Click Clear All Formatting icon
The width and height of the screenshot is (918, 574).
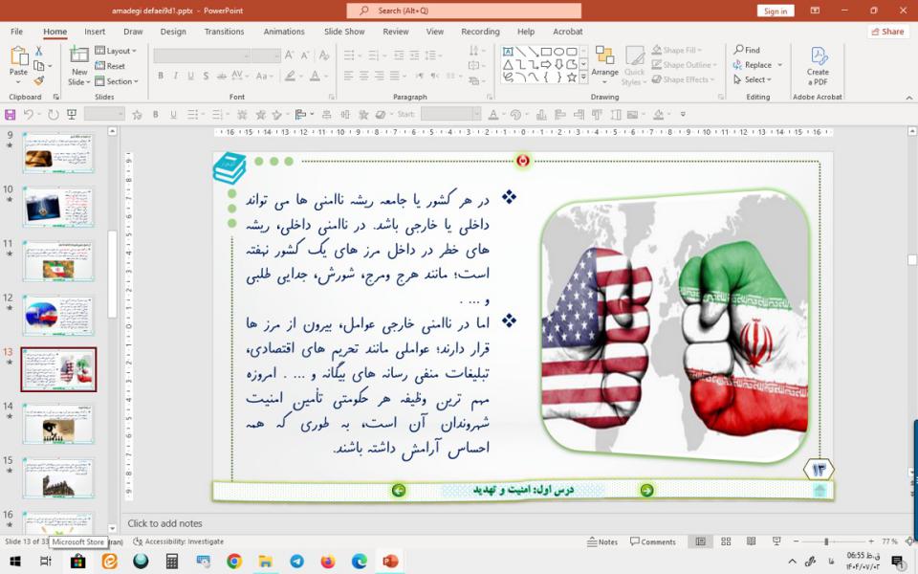[324, 55]
